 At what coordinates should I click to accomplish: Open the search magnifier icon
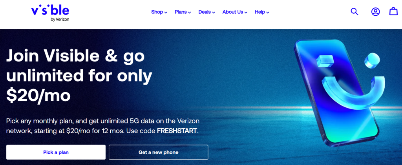(x=354, y=12)
